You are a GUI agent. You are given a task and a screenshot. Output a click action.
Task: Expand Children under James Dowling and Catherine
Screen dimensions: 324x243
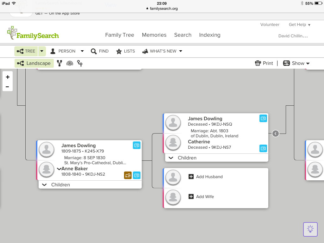click(184, 158)
